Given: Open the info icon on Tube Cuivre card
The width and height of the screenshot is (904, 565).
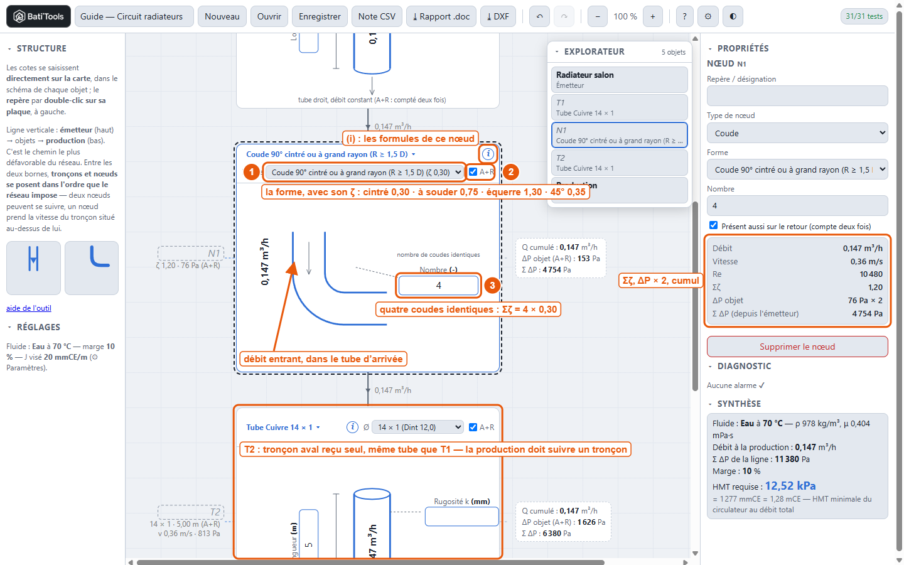Looking at the screenshot, I should tap(353, 427).
